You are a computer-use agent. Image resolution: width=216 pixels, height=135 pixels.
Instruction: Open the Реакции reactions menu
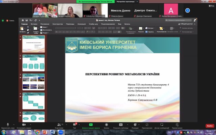coord(135,125)
